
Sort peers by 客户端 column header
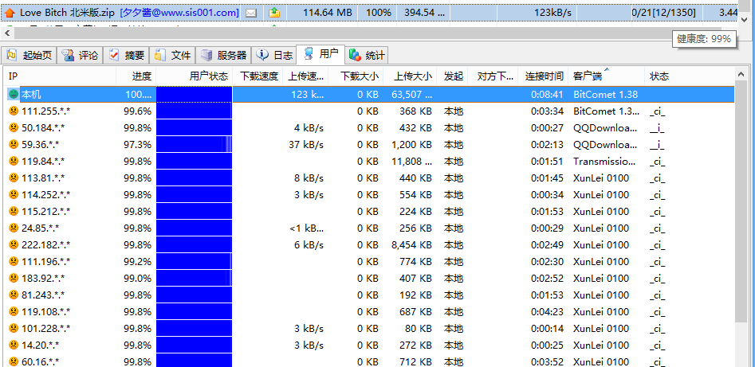coord(587,76)
